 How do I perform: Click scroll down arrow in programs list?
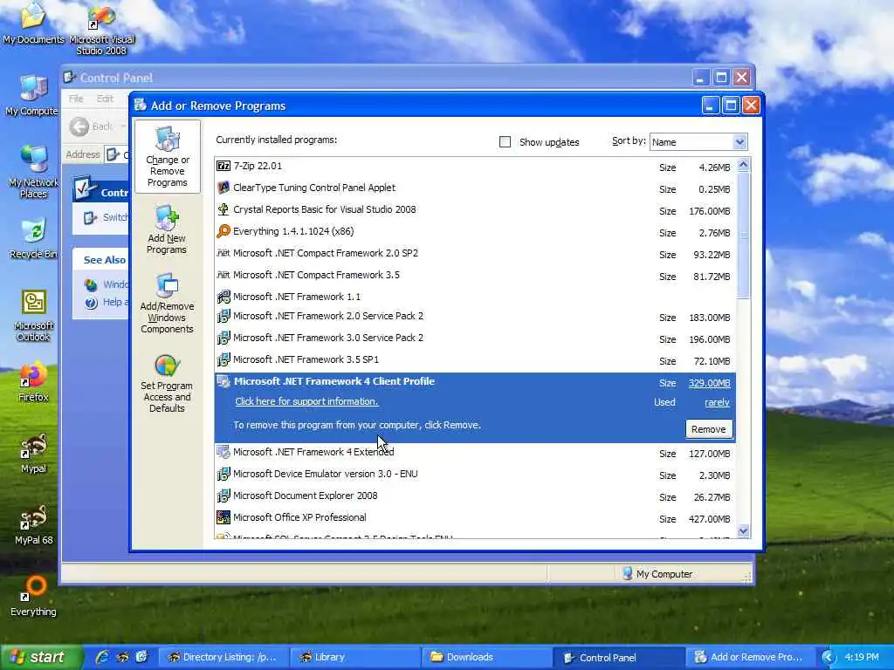tap(744, 531)
